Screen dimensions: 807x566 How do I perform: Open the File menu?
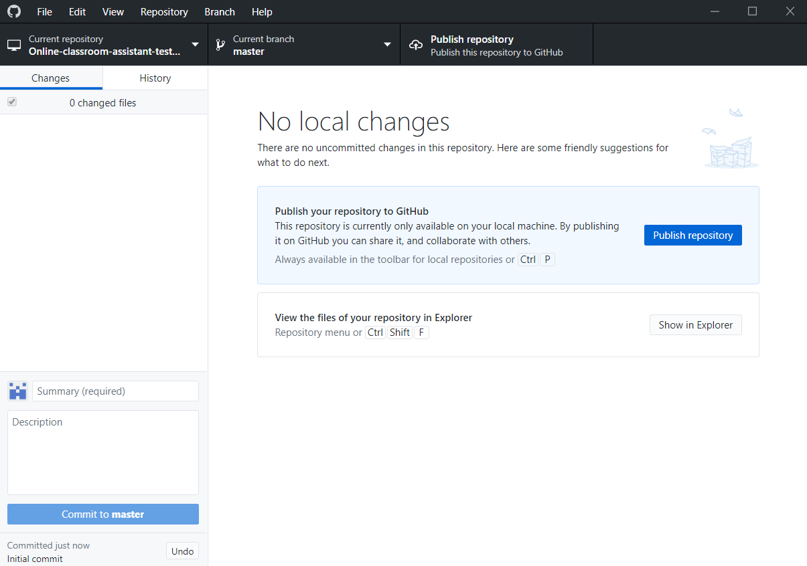point(45,11)
